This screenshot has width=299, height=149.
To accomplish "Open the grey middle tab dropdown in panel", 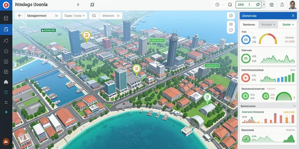I will click(268, 24).
